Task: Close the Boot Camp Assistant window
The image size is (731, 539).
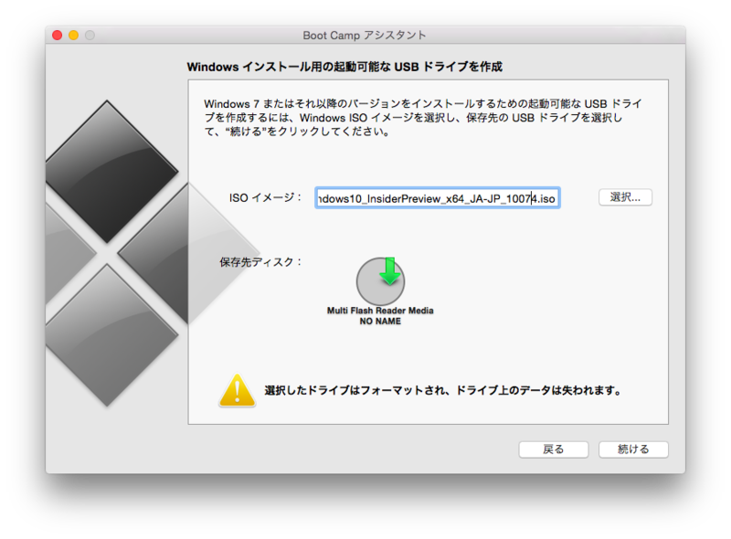Action: (58, 35)
